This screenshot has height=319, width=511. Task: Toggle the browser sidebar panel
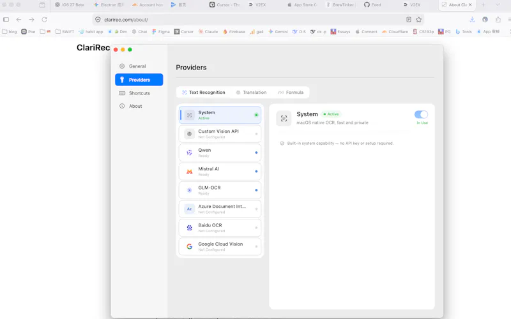click(x=6, y=20)
